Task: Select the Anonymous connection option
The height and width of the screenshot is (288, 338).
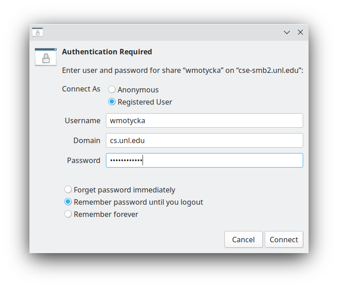Action: 112,90
